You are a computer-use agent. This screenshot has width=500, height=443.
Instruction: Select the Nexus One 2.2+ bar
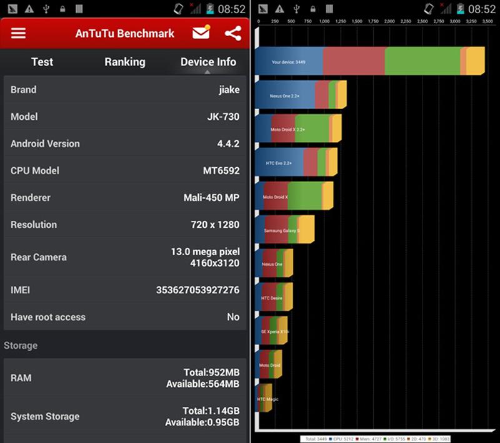coord(301,95)
